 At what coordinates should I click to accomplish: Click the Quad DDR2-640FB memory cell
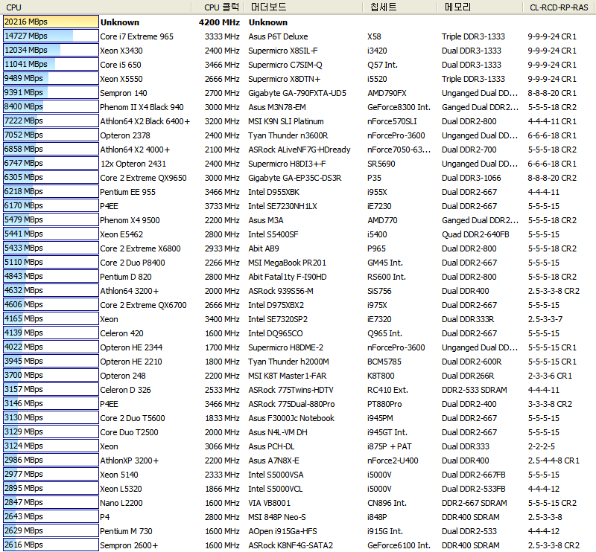475,234
